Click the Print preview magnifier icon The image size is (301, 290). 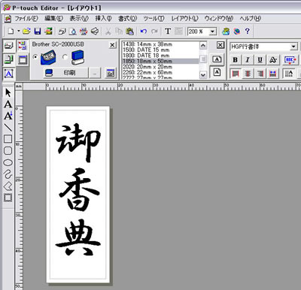pos(72,32)
